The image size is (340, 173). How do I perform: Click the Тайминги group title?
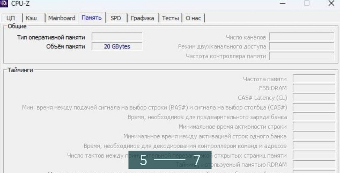tap(20, 70)
